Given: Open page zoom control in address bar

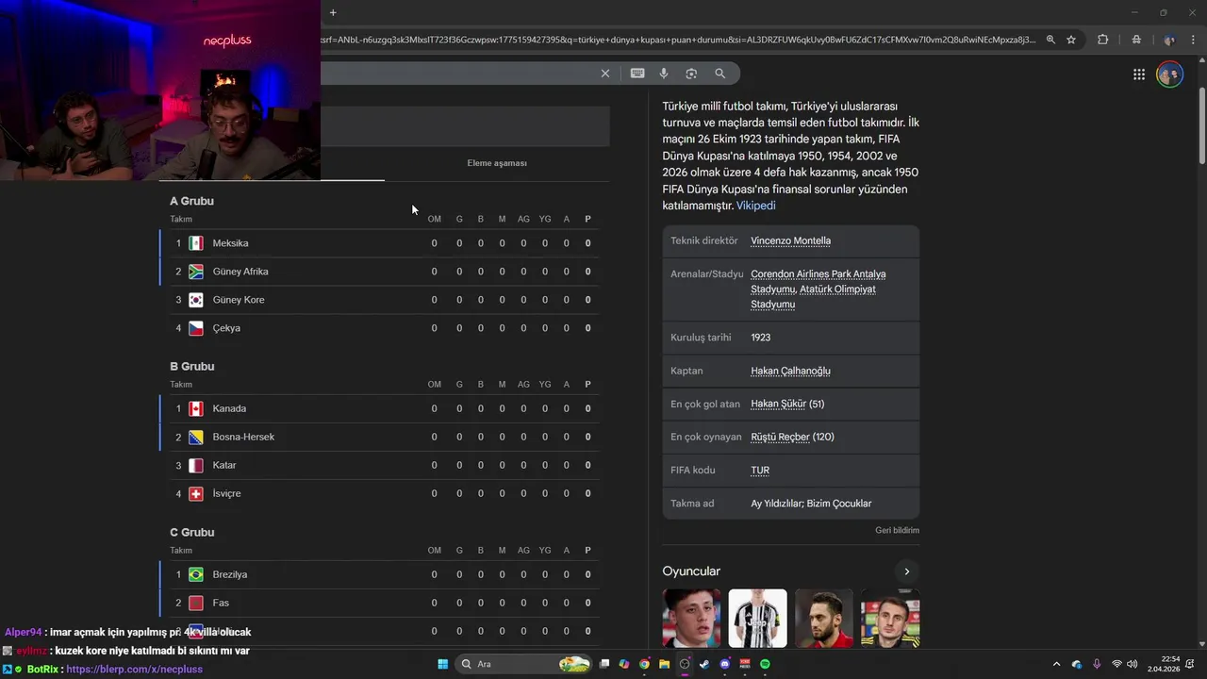Looking at the screenshot, I should [x=1050, y=40].
